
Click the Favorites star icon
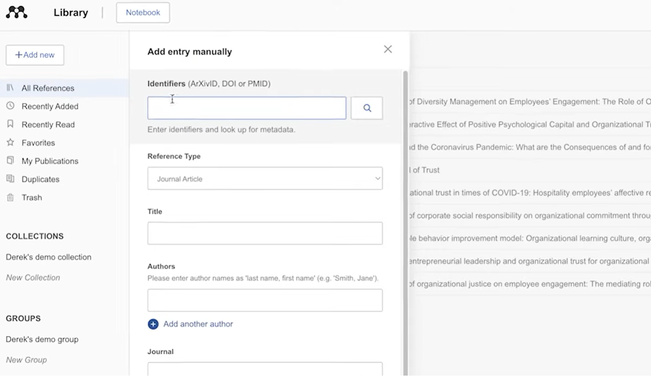(10, 142)
